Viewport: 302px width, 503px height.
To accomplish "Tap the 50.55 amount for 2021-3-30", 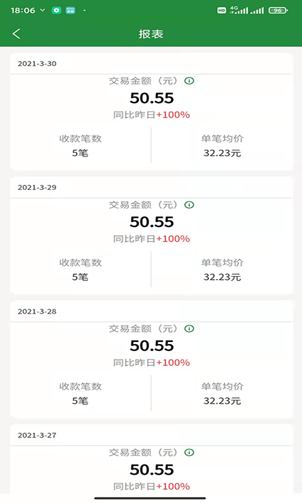I will point(152,98).
